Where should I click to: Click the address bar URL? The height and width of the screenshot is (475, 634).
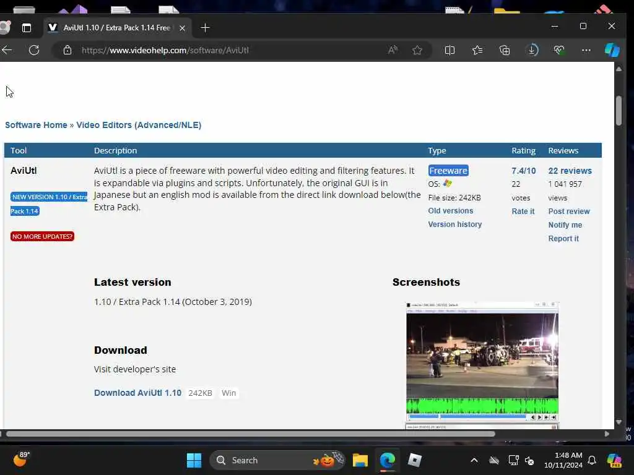[165, 50]
